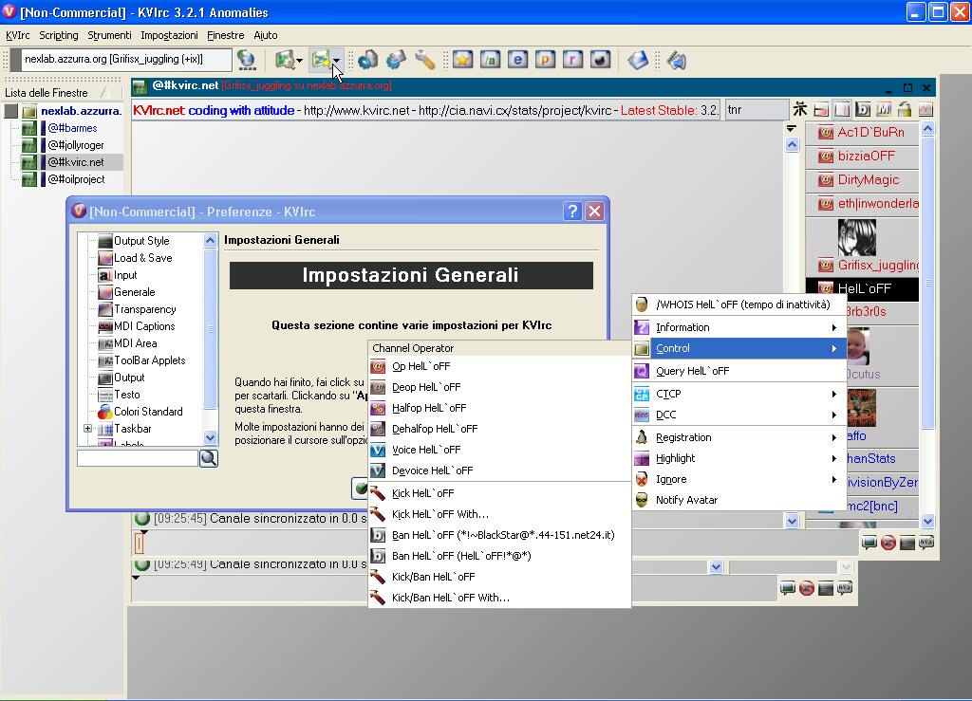The height and width of the screenshot is (701, 972).
Task: Open the Aiuto menu
Action: (x=266, y=35)
